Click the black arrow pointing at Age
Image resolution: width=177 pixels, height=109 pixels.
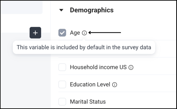tap(105, 33)
